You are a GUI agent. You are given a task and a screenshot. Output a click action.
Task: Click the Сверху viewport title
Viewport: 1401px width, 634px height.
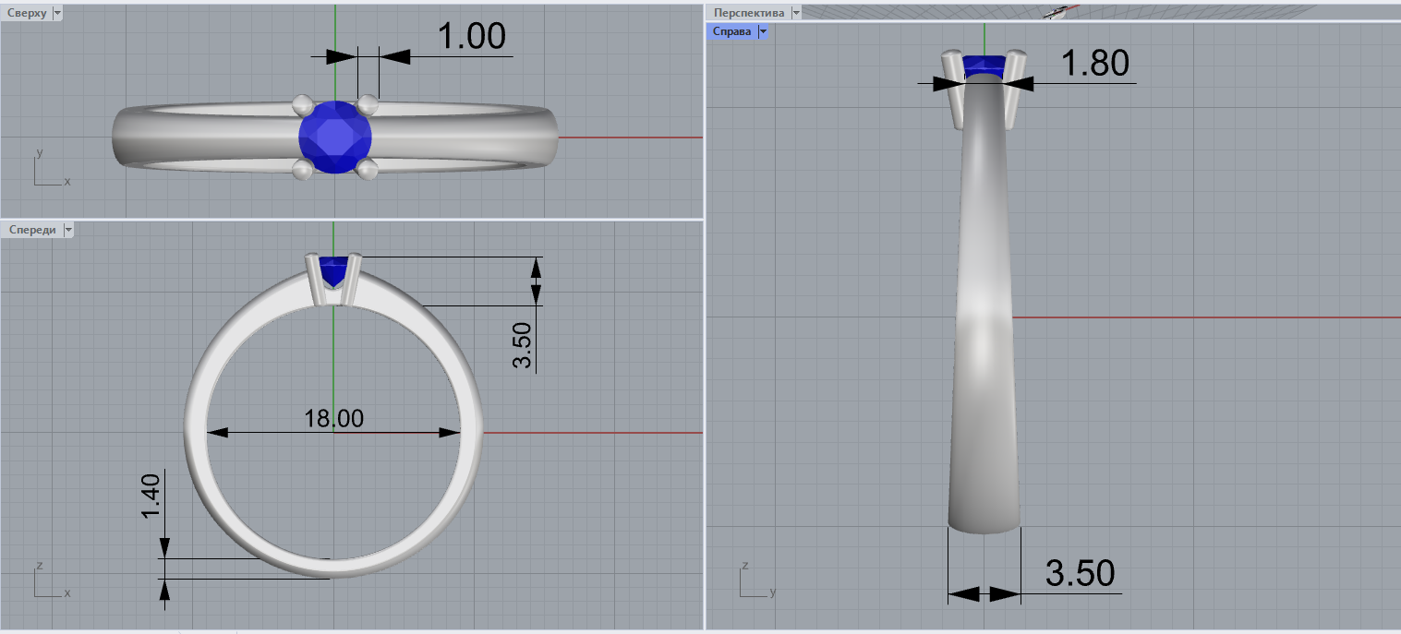pos(26,13)
